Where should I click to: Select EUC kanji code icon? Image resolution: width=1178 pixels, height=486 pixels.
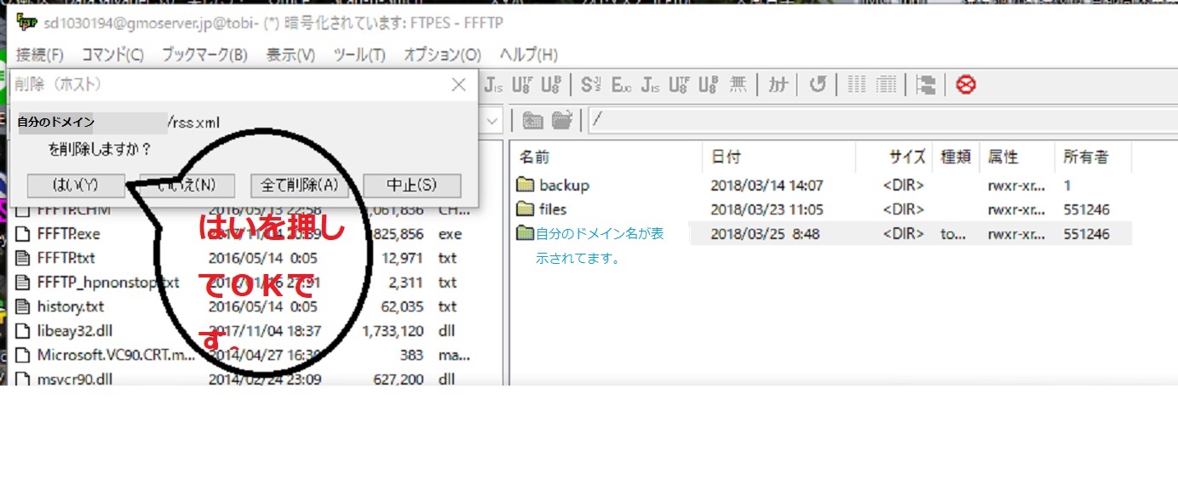pyautogui.click(x=621, y=85)
